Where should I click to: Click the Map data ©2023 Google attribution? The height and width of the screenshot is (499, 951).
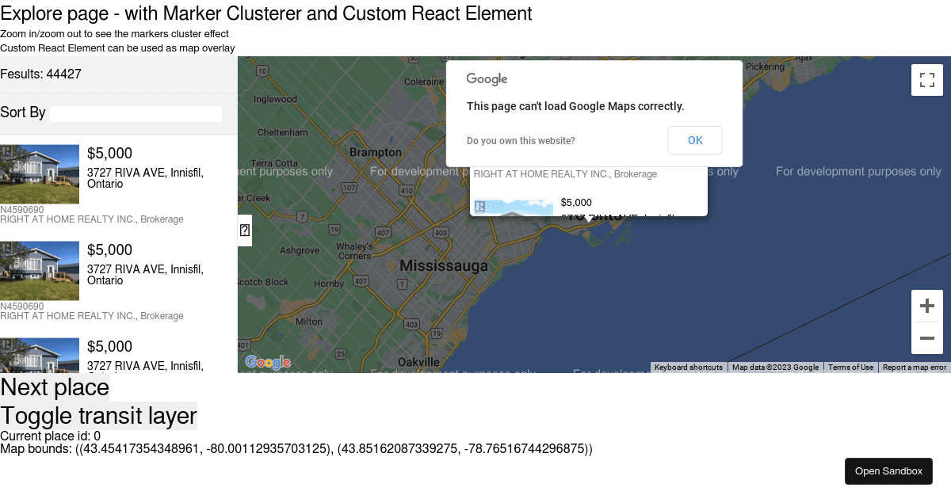pos(775,367)
